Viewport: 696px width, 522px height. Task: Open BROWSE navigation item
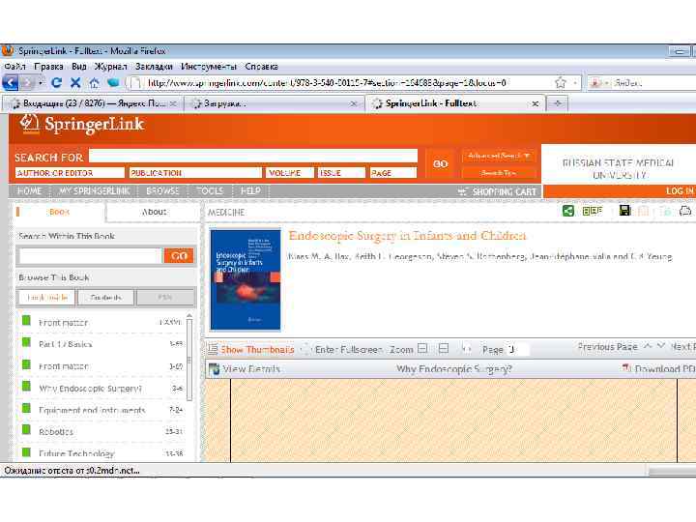[x=162, y=190]
